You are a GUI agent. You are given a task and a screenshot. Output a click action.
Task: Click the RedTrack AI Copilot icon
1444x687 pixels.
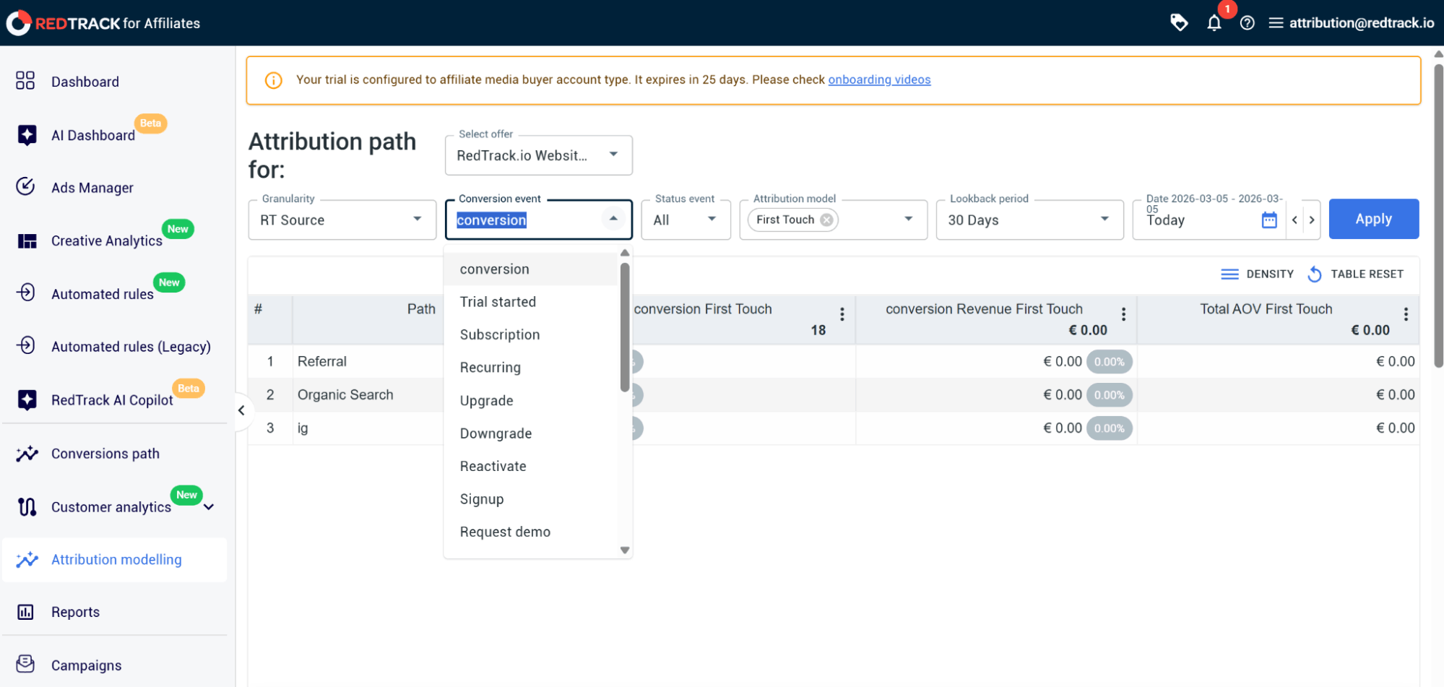click(27, 399)
